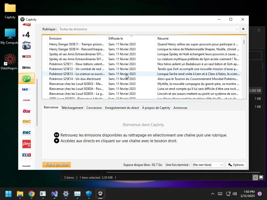Select the franceinfo channel icon
267x200 pixels.
pos(26,166)
